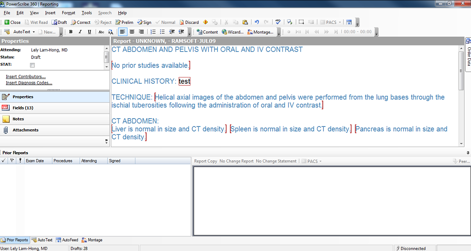This screenshot has width=471, height=251.
Task: Click Insert Contributors link
Action: (26, 77)
